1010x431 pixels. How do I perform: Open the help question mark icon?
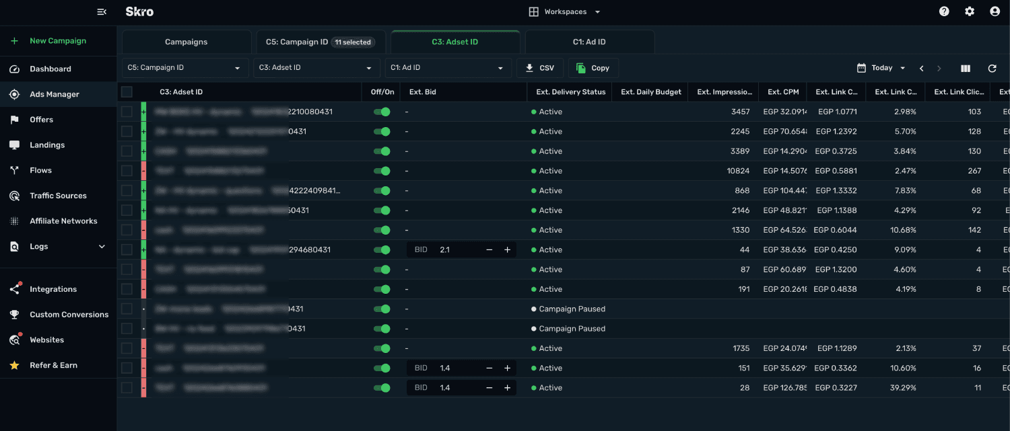944,11
